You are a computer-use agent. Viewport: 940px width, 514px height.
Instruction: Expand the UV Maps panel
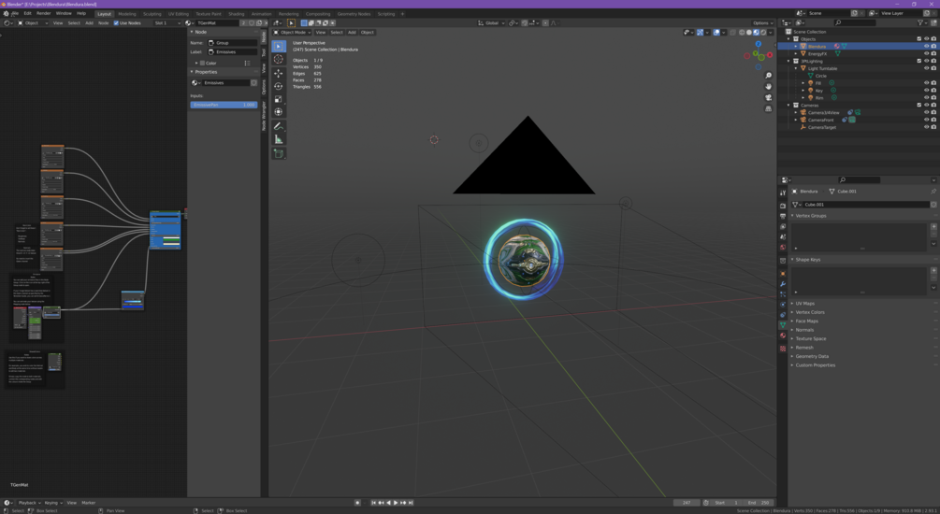pos(804,303)
